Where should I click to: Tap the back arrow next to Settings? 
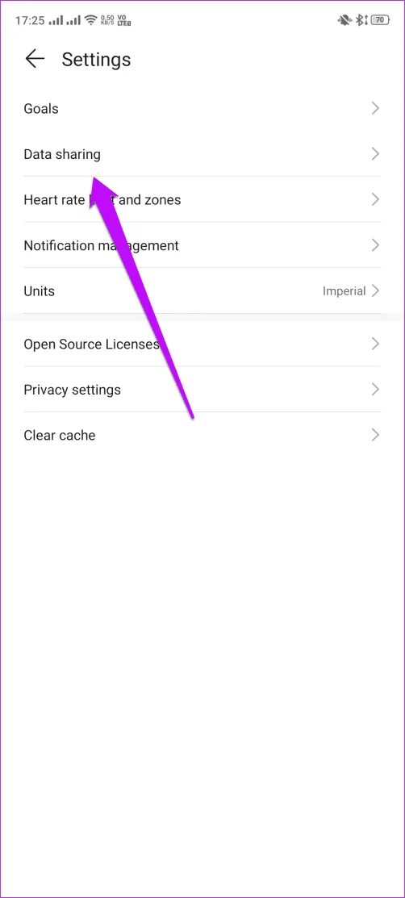(35, 59)
